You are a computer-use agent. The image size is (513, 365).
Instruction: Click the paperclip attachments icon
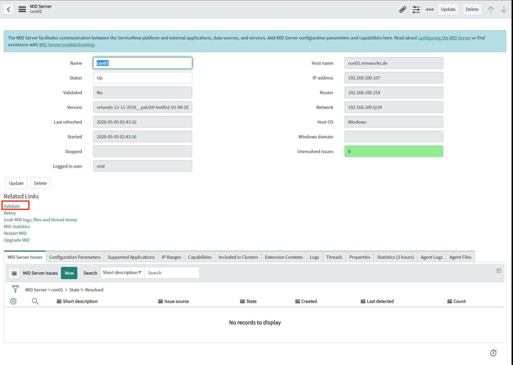point(402,9)
